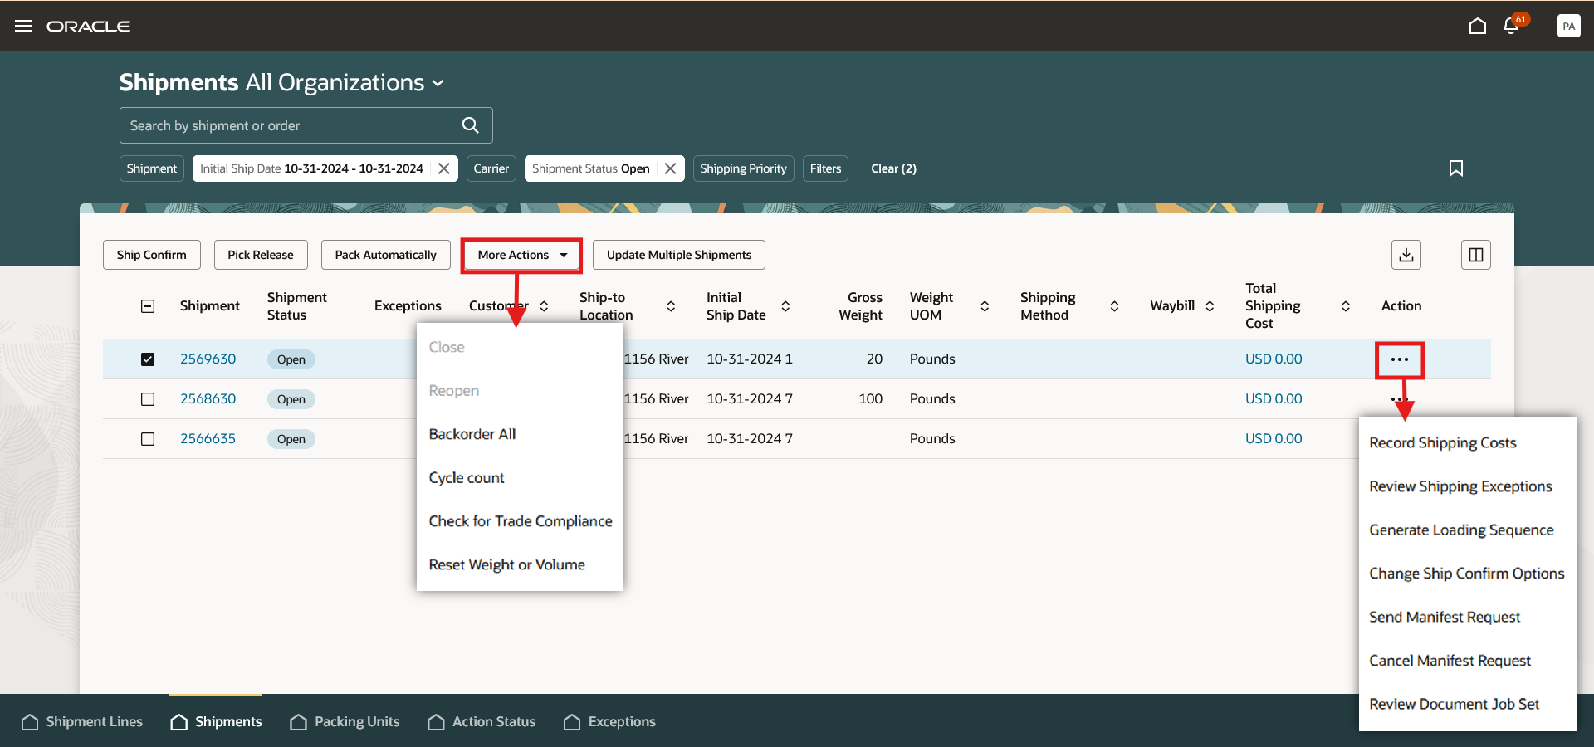The height and width of the screenshot is (747, 1594).
Task: Remove the Initial Ship Date filter
Action: point(444,168)
